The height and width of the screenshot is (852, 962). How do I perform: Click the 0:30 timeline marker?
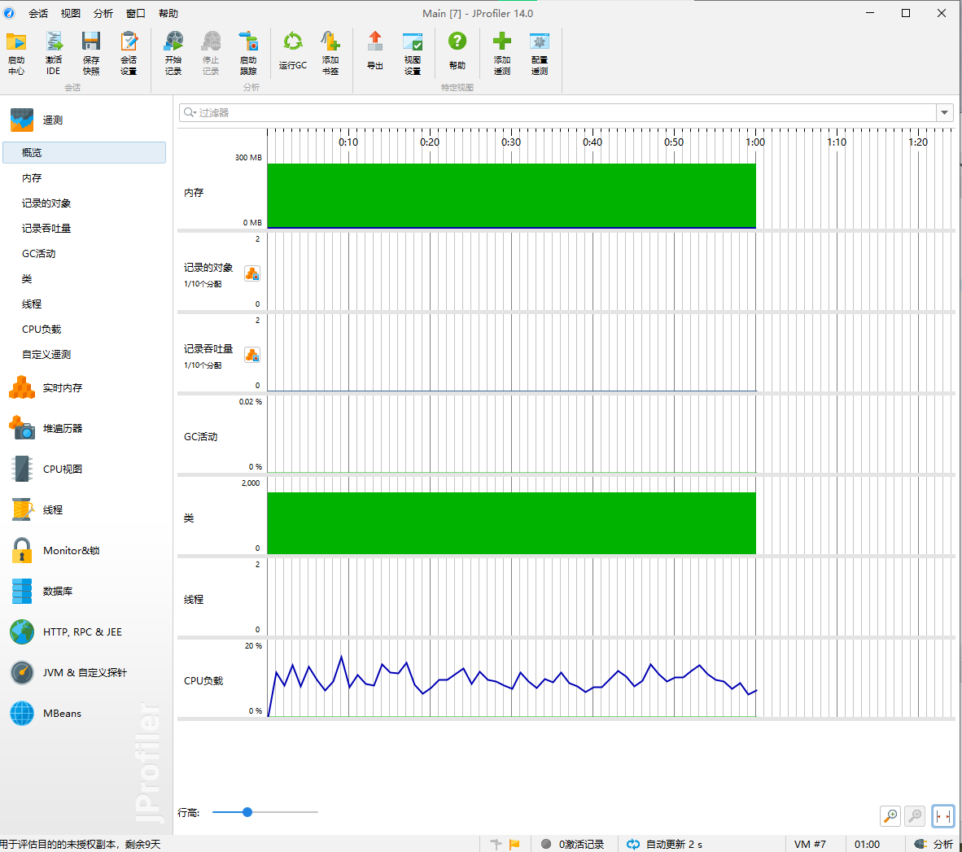511,142
